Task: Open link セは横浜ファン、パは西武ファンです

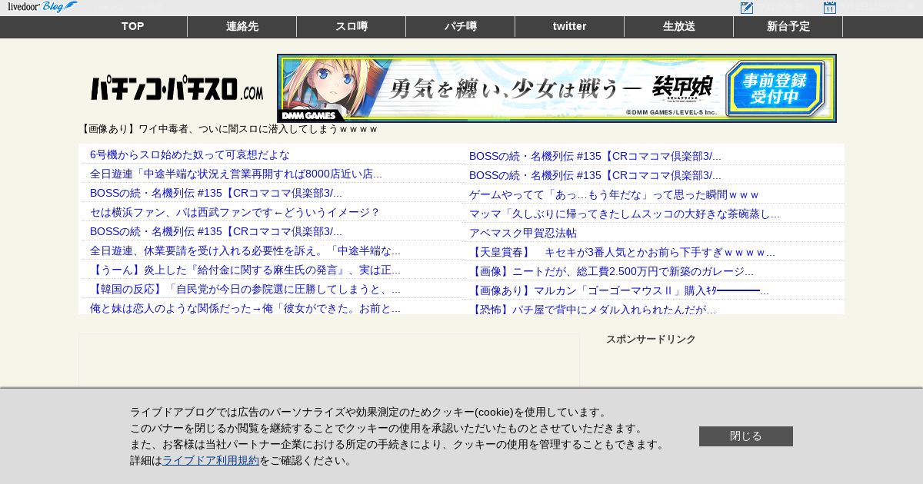Action: point(235,212)
